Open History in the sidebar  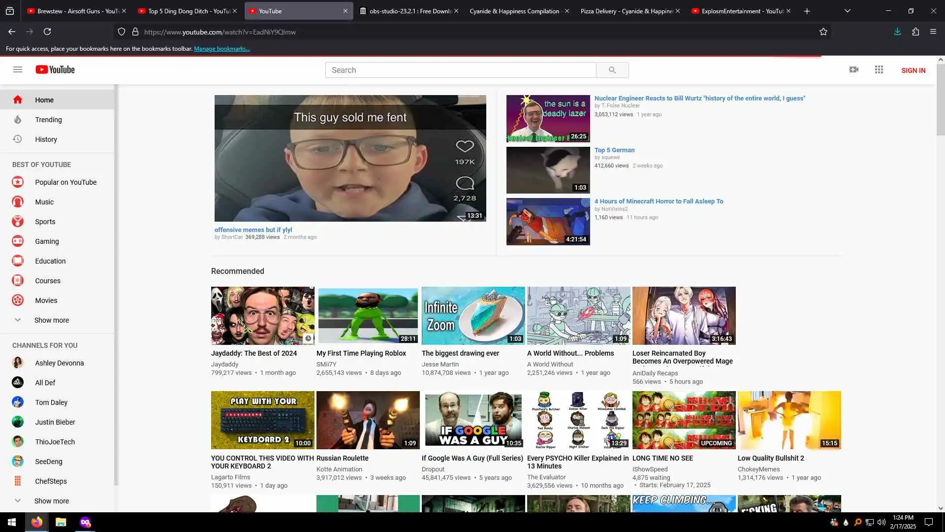point(46,139)
